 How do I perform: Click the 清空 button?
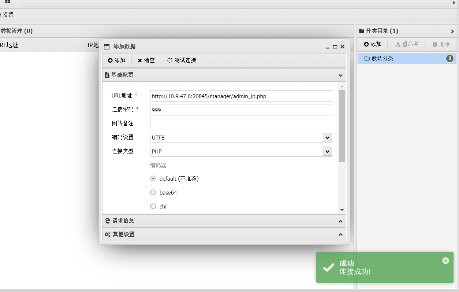[x=146, y=60]
